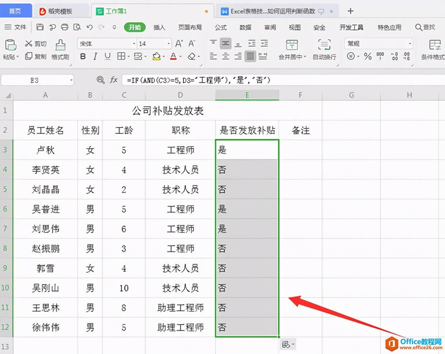Increase font size with larger A
445x354 pixels.
tap(179, 43)
